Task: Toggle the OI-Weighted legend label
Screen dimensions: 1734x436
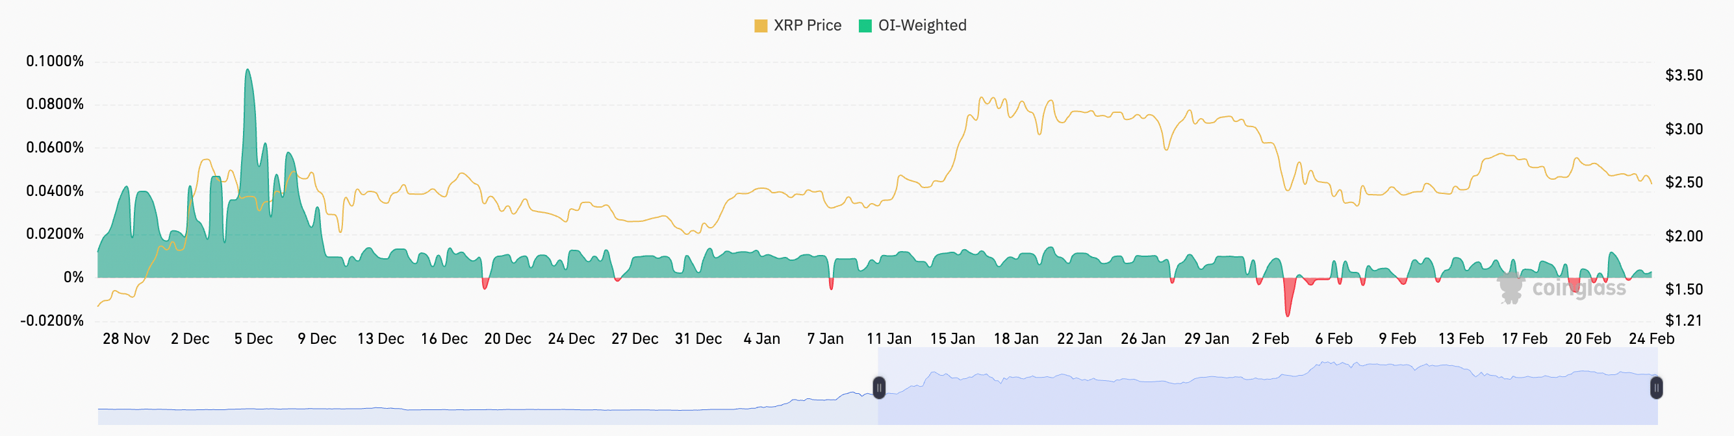Action: point(921,25)
